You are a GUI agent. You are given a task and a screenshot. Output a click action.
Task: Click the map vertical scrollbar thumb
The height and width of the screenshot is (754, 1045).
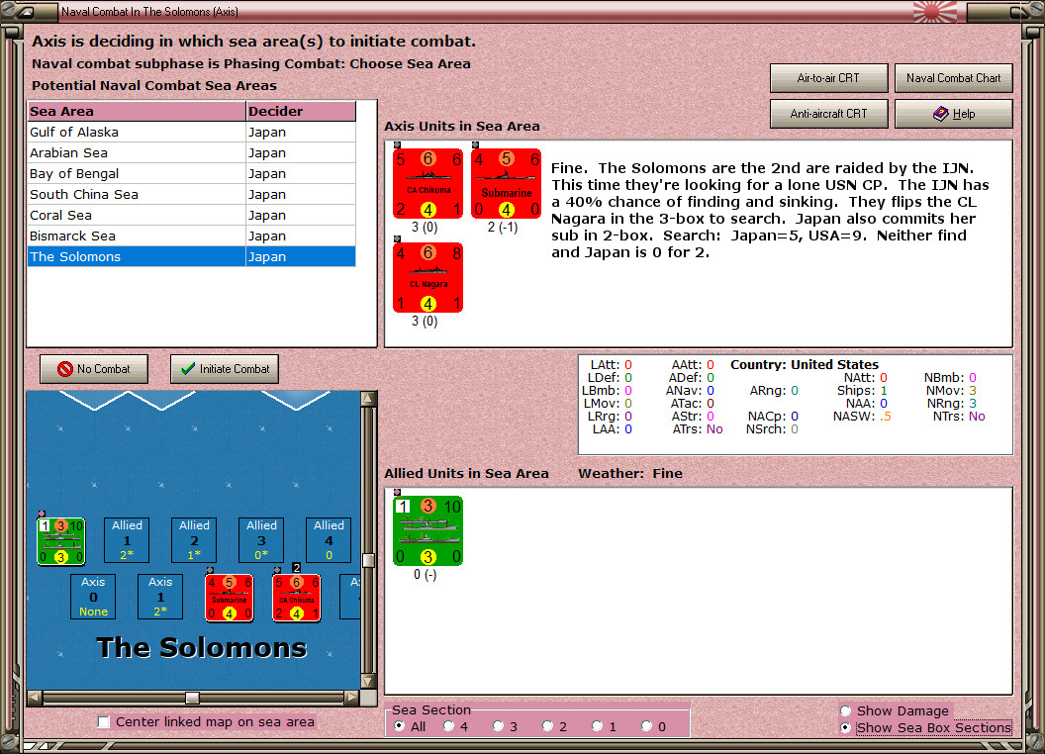tap(368, 560)
